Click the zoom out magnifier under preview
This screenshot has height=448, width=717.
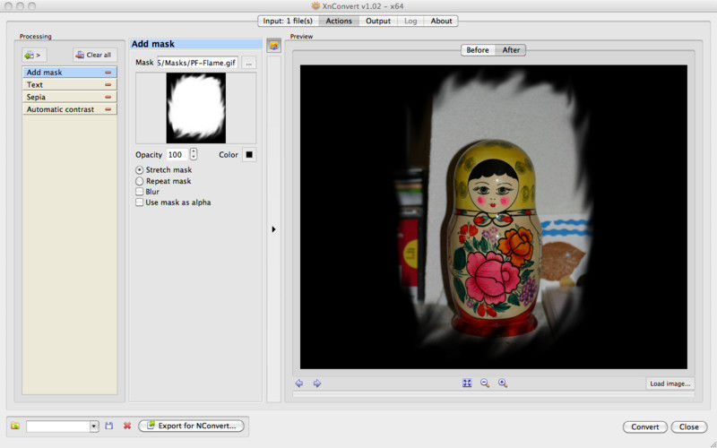point(485,383)
